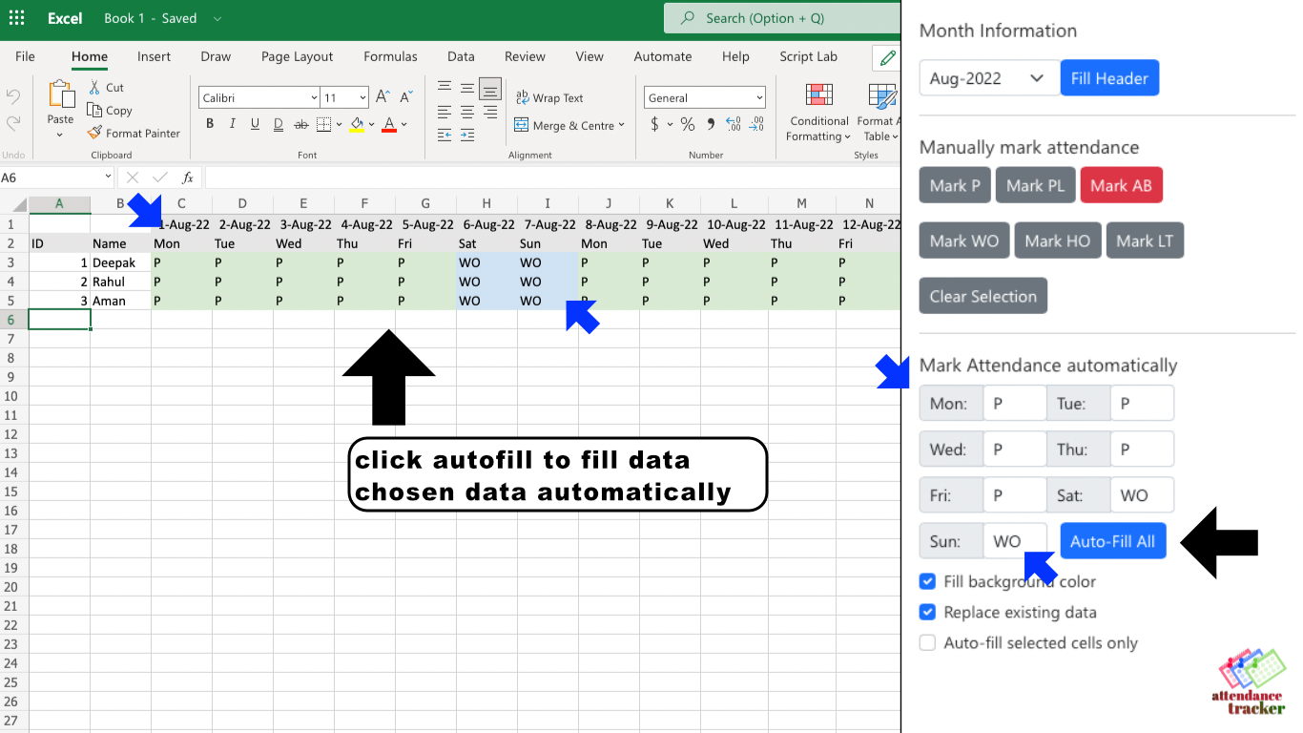
Task: Type in the Sun attendance input field
Action: coord(1015,540)
